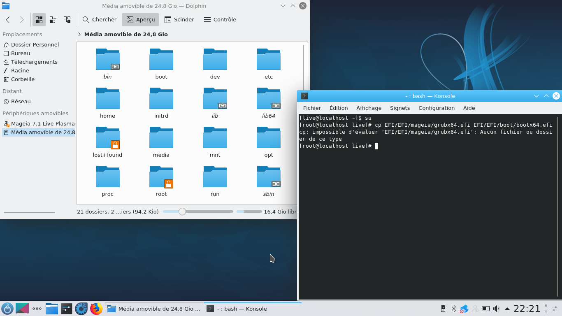Open the battery status tray icon
The image size is (562, 316).
point(486,309)
